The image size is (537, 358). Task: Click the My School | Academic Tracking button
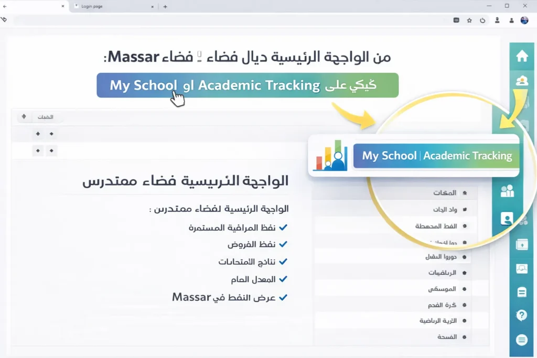pyautogui.click(x=434, y=156)
